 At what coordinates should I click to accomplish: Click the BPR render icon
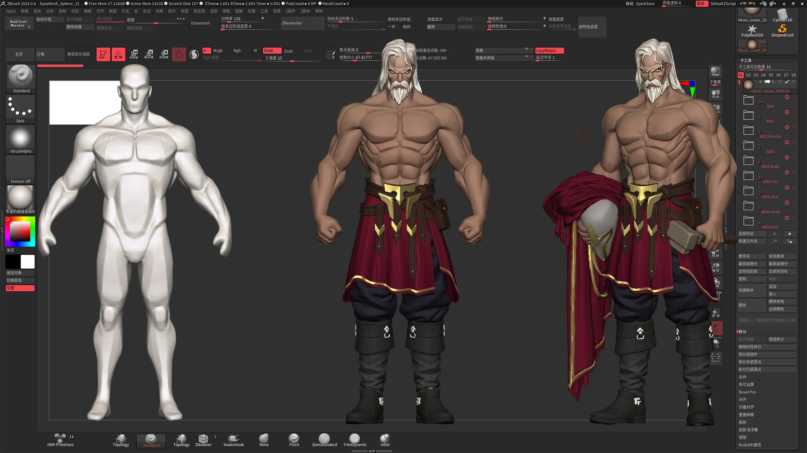pos(715,72)
